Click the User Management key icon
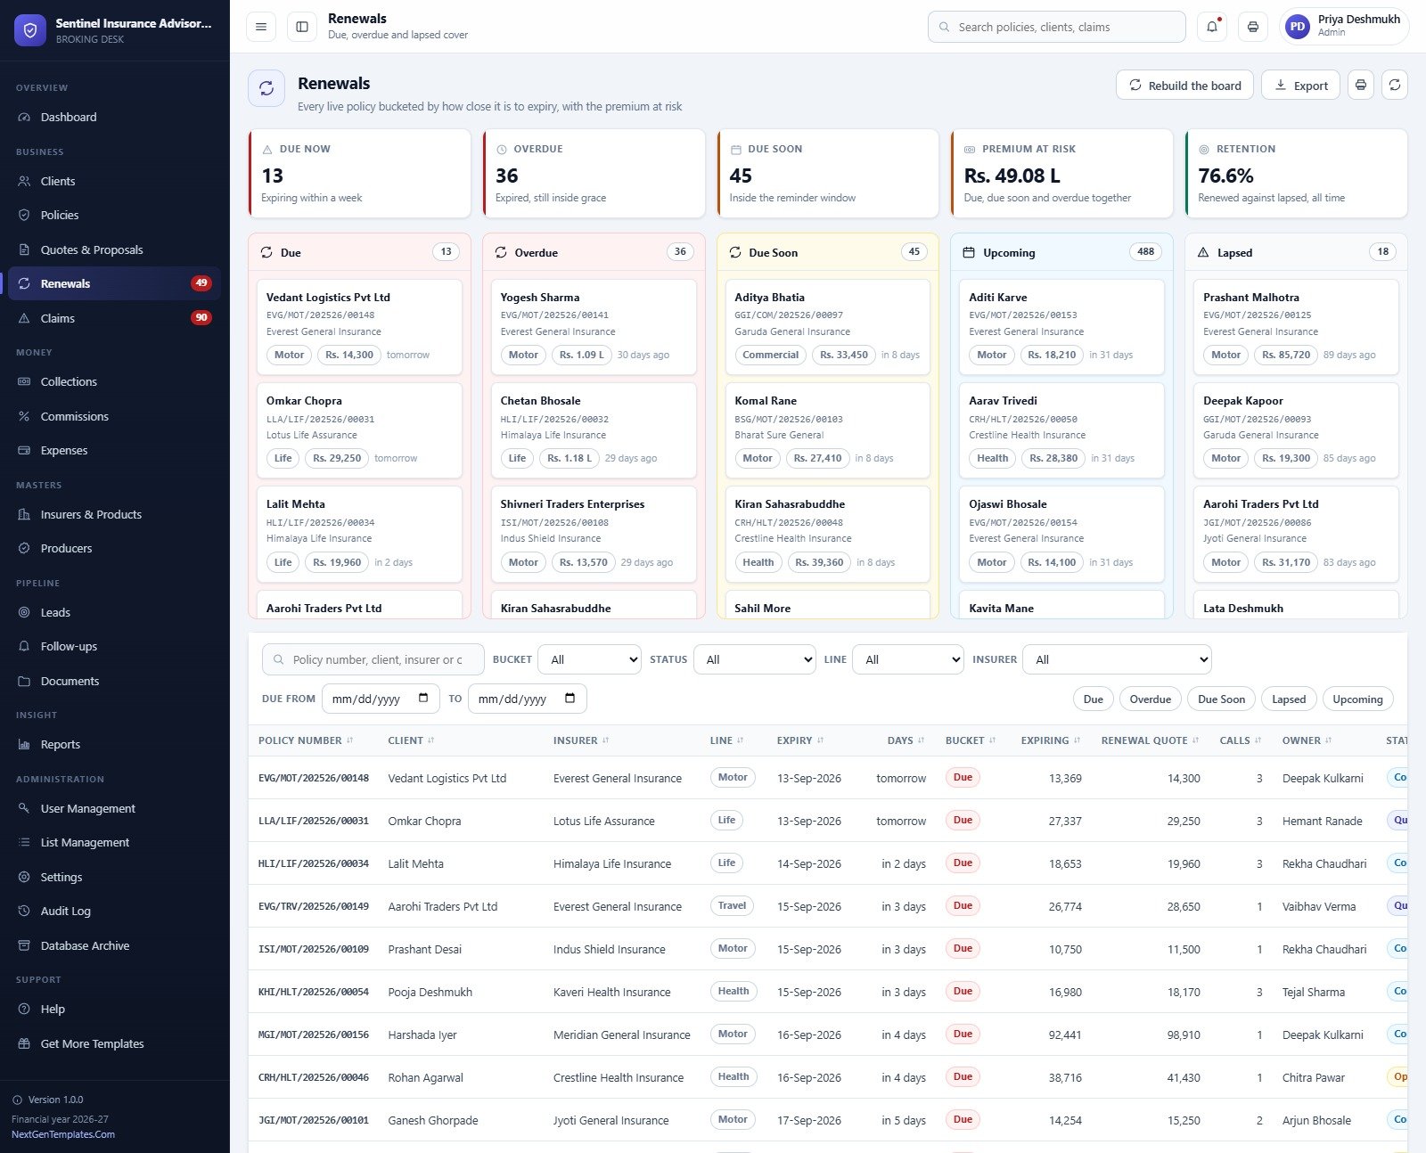 pyautogui.click(x=24, y=809)
